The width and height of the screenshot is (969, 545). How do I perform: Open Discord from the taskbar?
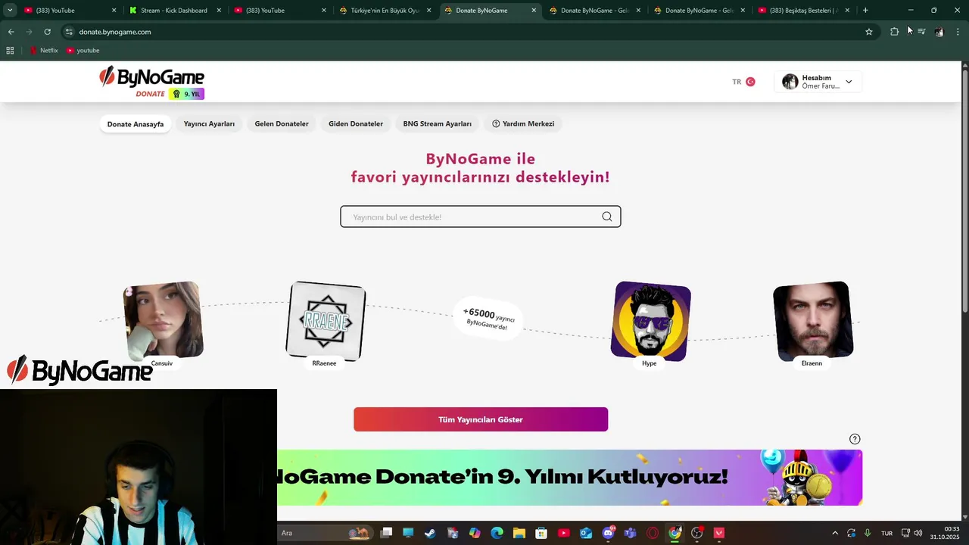coord(608,533)
